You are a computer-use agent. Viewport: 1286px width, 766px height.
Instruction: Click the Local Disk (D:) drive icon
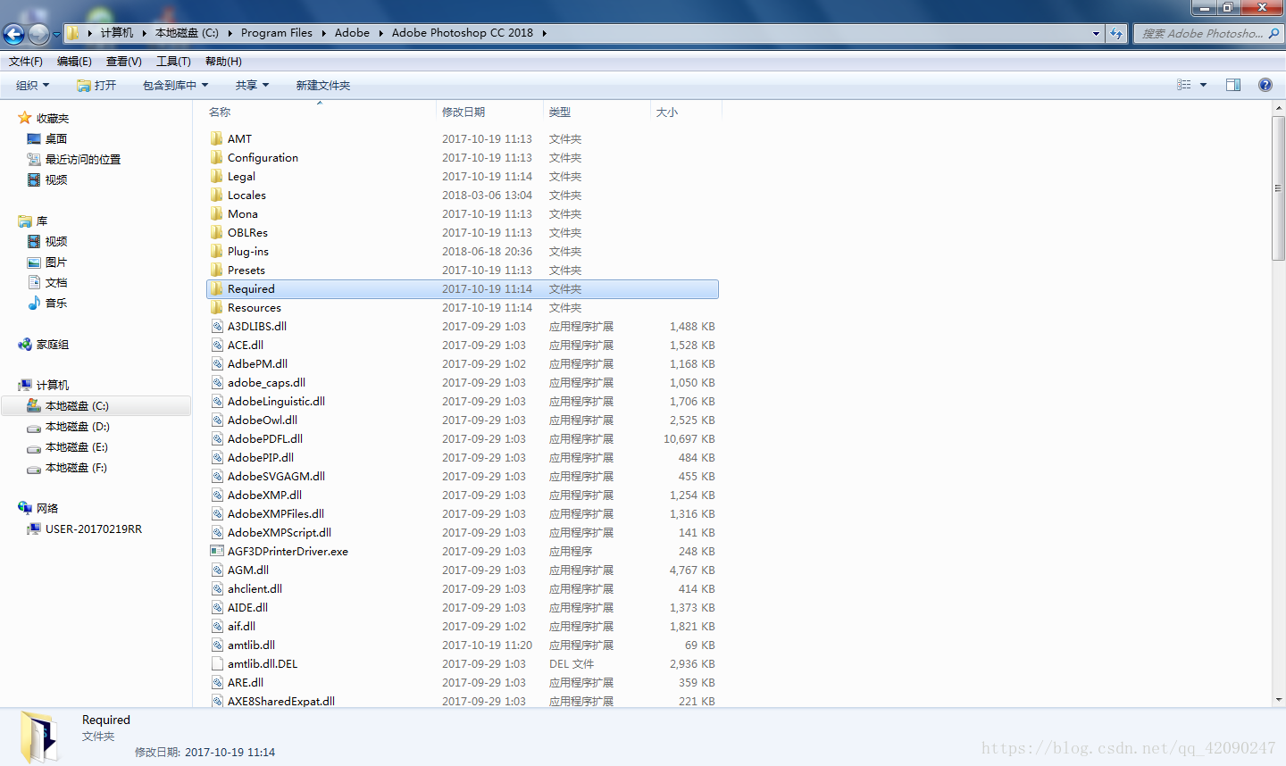click(x=34, y=427)
